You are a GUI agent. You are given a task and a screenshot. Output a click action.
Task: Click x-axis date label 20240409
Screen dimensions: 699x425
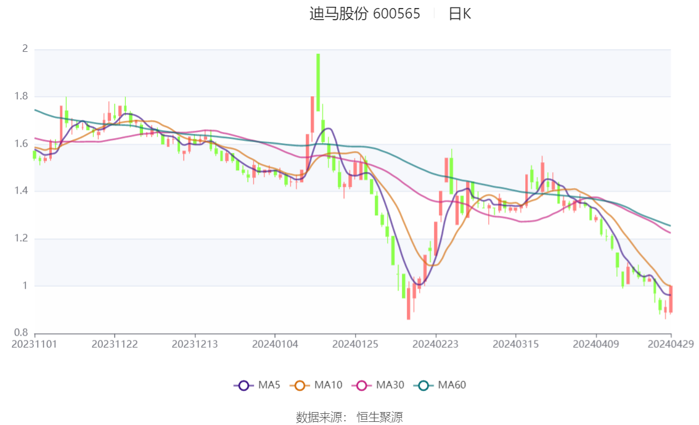596,344
